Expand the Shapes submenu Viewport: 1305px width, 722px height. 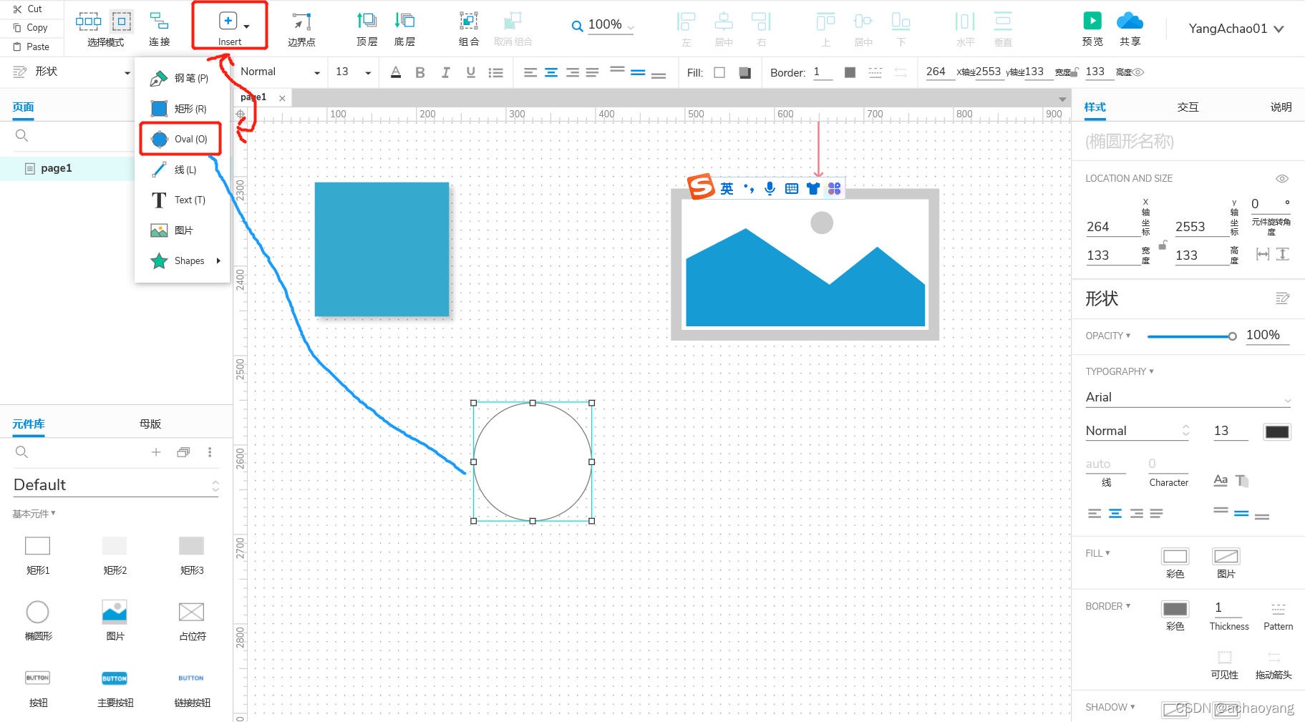(182, 260)
